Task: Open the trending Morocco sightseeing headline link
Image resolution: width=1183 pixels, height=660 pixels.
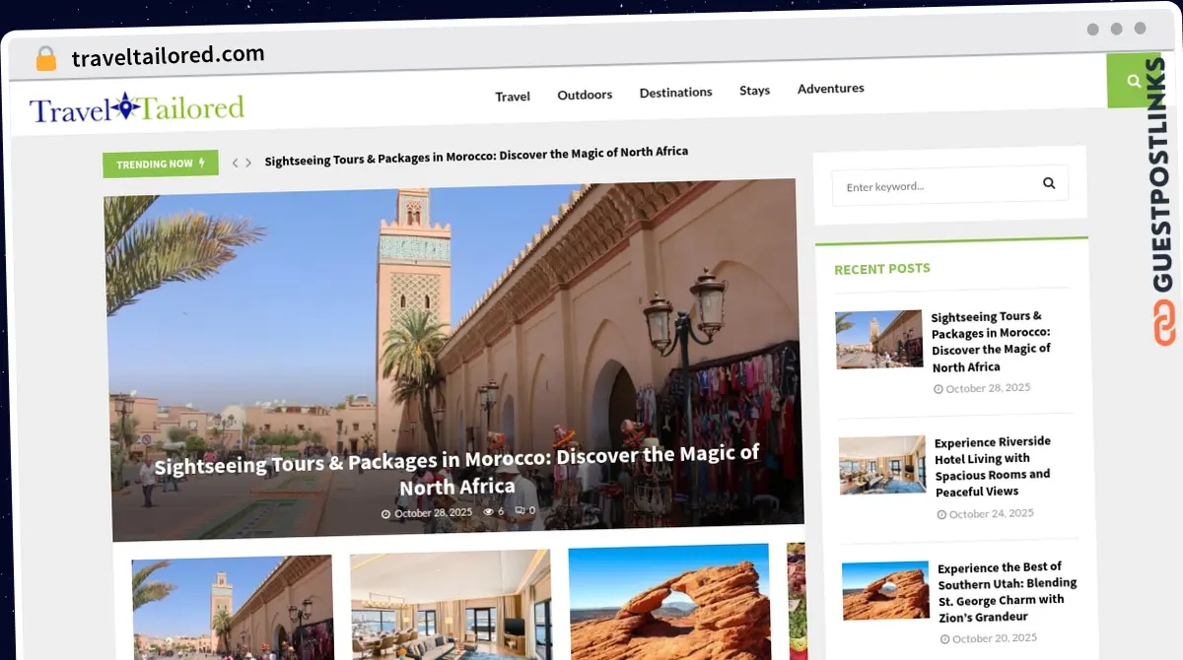Action: tap(476, 155)
